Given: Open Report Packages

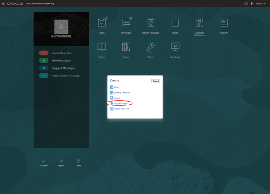Looking at the screenshot, I should (x=151, y=23).
